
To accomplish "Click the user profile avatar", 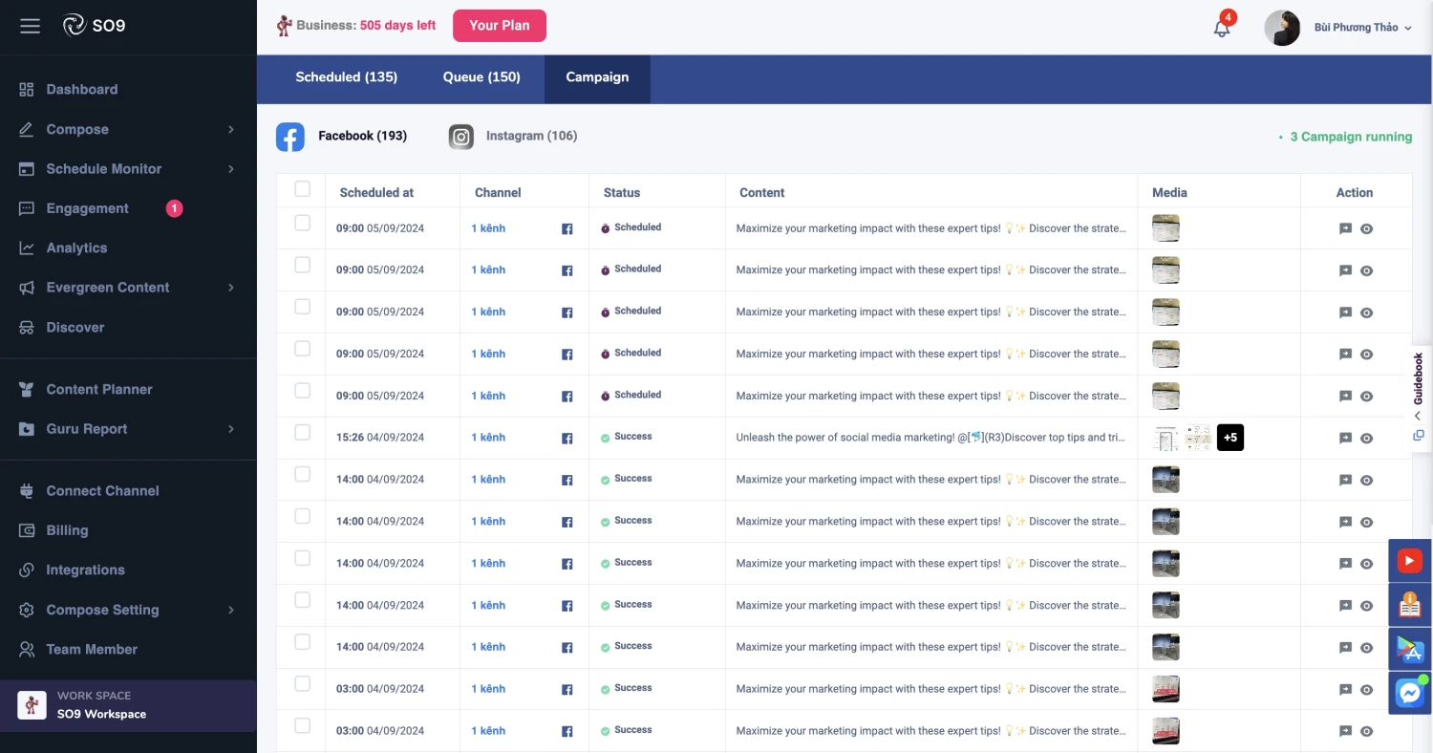I will pos(1282,28).
